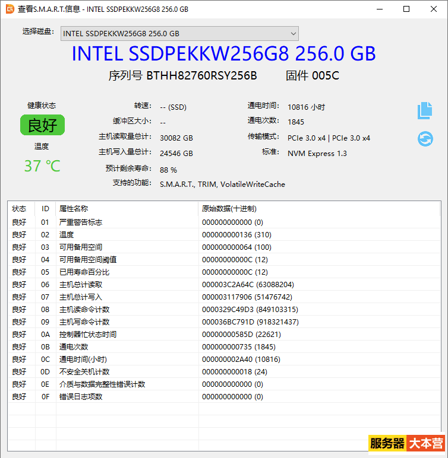Sort by the ID column header
This screenshot has height=458, width=448.
point(45,209)
